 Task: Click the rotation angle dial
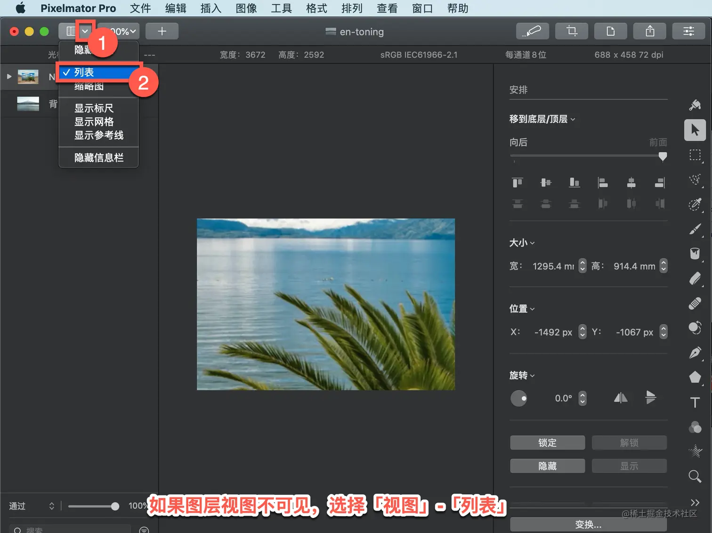pyautogui.click(x=518, y=398)
